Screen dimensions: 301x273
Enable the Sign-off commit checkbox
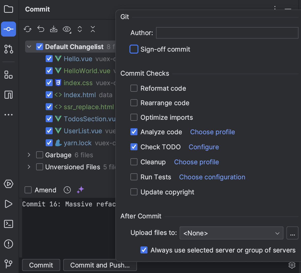click(134, 49)
